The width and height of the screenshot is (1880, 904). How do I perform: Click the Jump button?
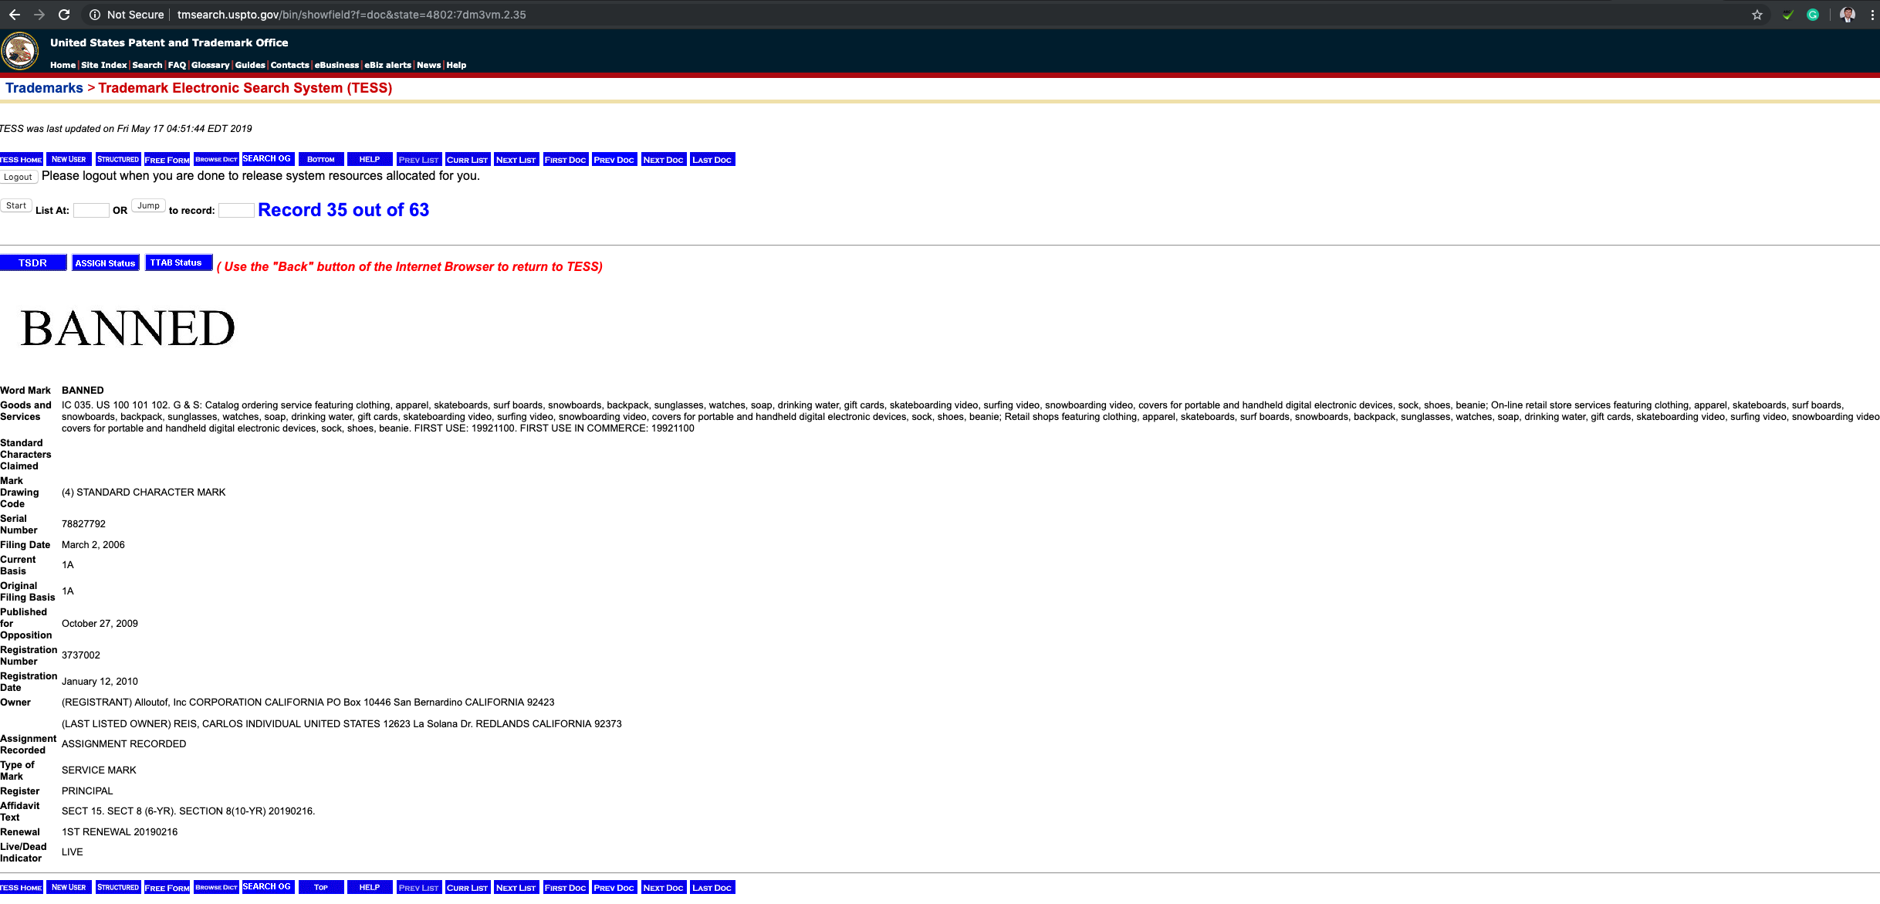pyautogui.click(x=148, y=206)
